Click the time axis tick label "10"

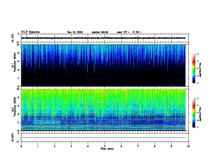click(188, 146)
